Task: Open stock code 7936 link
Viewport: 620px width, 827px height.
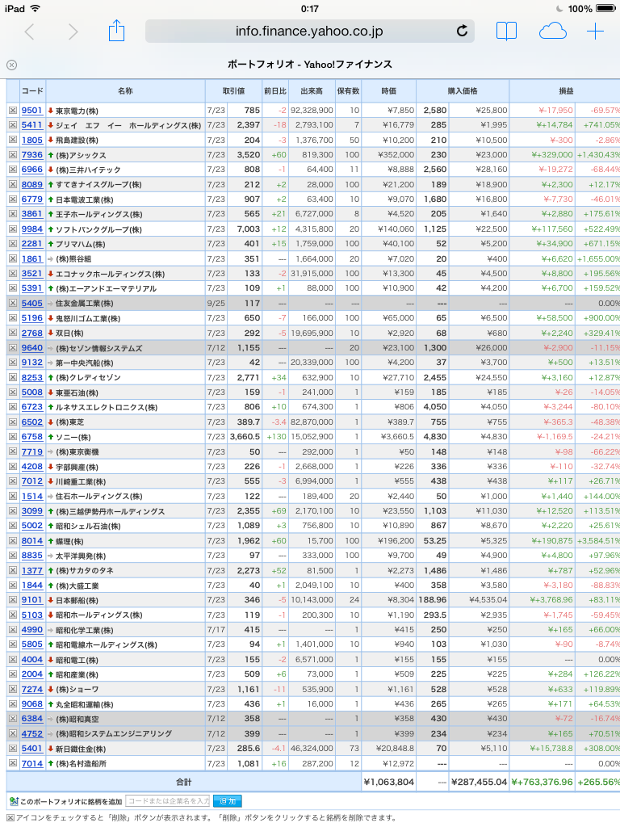Action: (32, 154)
